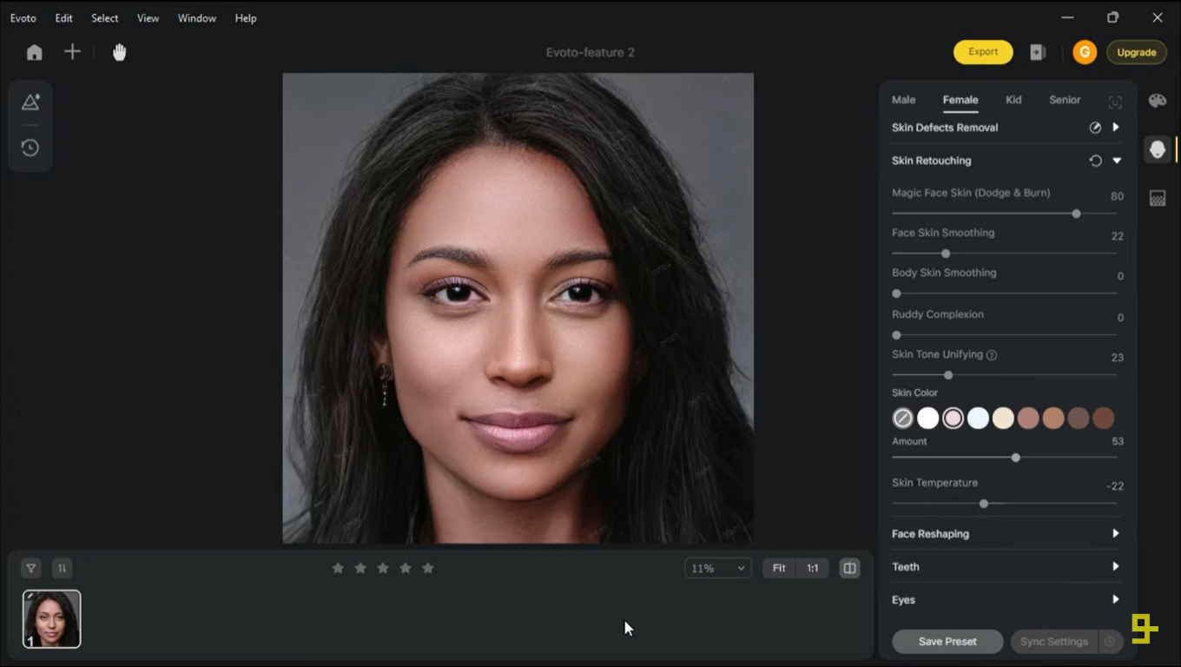Select the photo thumbnail in the filmstrip
The image size is (1181, 667).
[50, 617]
